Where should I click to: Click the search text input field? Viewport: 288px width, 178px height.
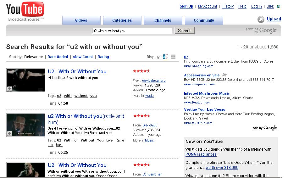point(131,31)
